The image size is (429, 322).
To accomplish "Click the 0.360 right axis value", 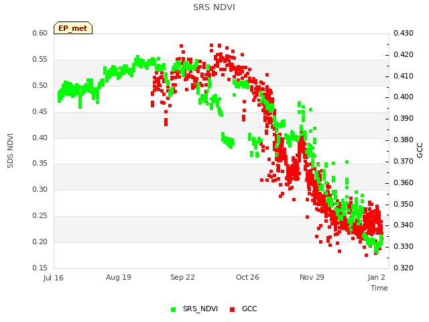I will (404, 182).
